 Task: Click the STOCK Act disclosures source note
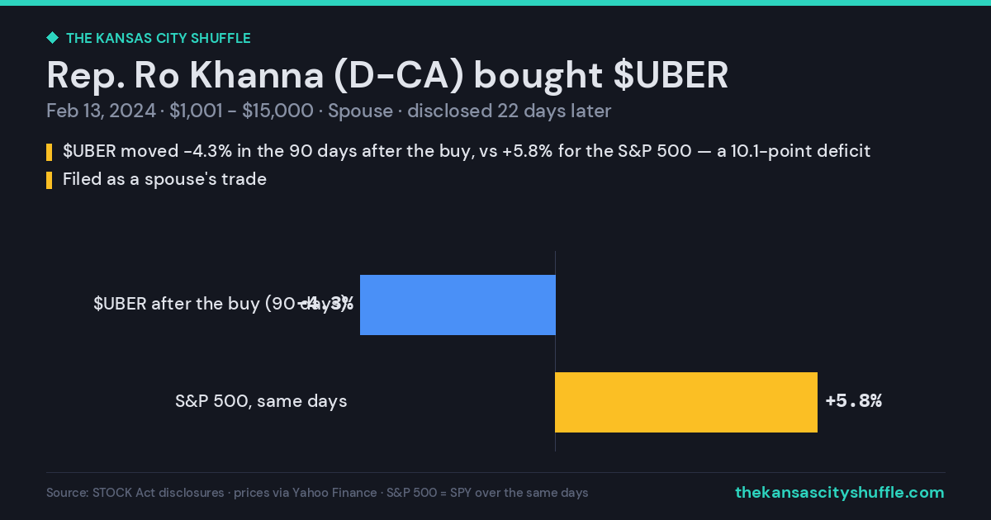317,493
